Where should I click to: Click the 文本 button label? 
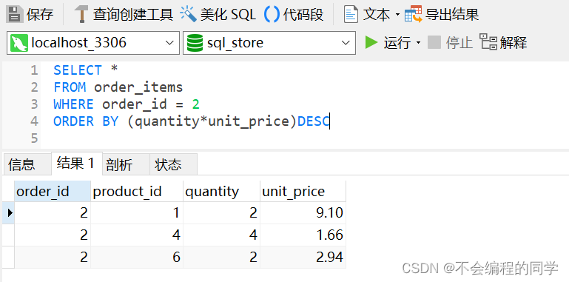click(x=377, y=15)
